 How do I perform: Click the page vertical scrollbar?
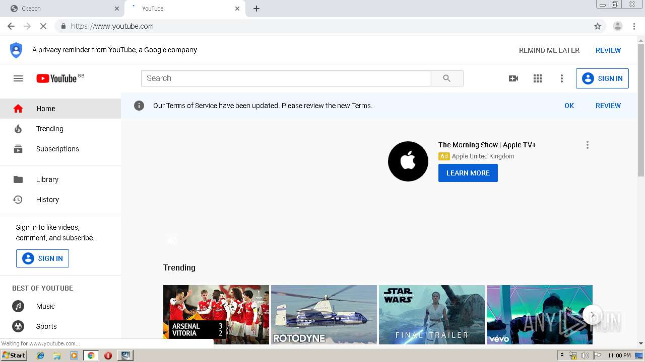[641, 111]
